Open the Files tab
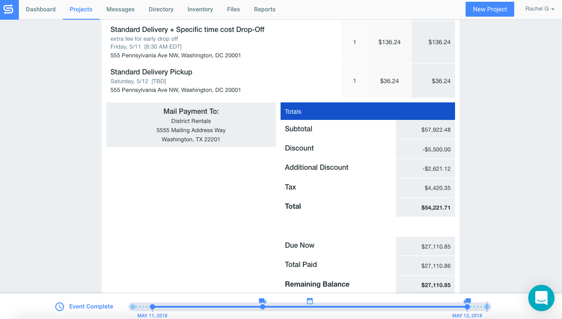This screenshot has width=562, height=319. click(x=234, y=9)
